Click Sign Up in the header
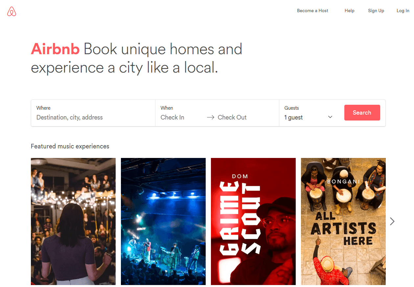The width and height of the screenshot is (414, 287). pyautogui.click(x=376, y=11)
